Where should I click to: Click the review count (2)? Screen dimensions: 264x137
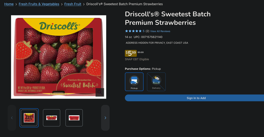(147, 31)
